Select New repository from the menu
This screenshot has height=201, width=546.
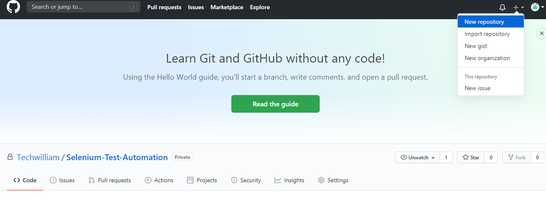tap(491, 22)
